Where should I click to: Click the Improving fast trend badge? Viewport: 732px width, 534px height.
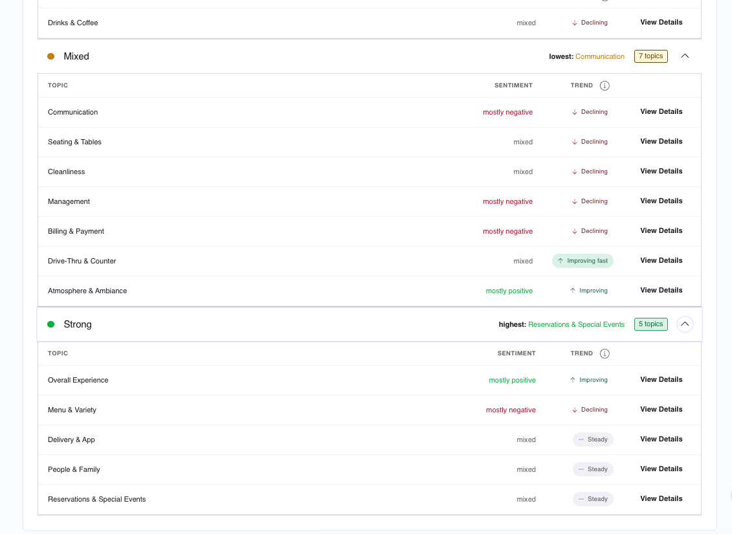click(582, 261)
